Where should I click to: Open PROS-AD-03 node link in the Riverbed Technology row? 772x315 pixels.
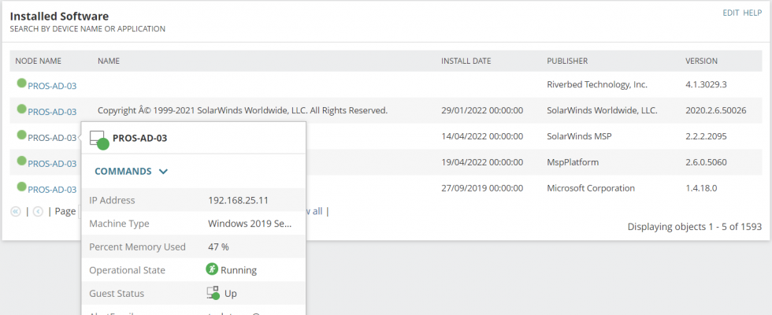click(52, 86)
